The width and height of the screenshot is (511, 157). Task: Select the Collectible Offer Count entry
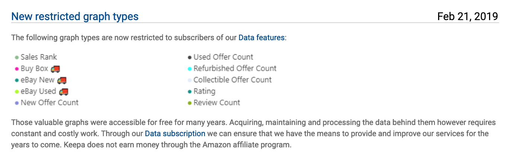[x=232, y=80]
